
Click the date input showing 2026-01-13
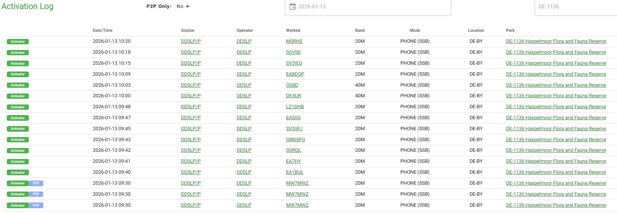tap(368, 6)
